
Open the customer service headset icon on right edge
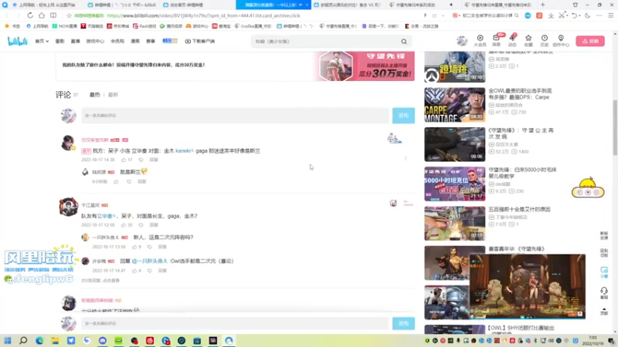604,292
